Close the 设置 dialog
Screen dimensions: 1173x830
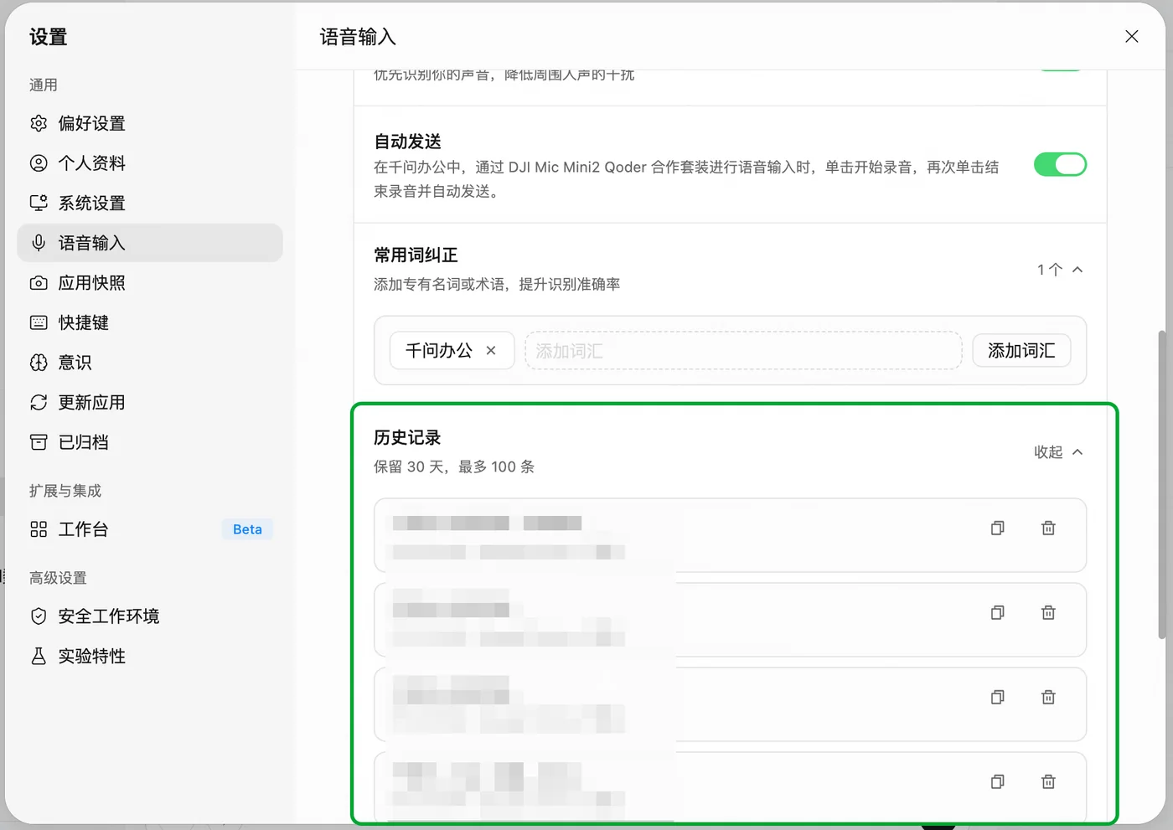pos(1132,37)
